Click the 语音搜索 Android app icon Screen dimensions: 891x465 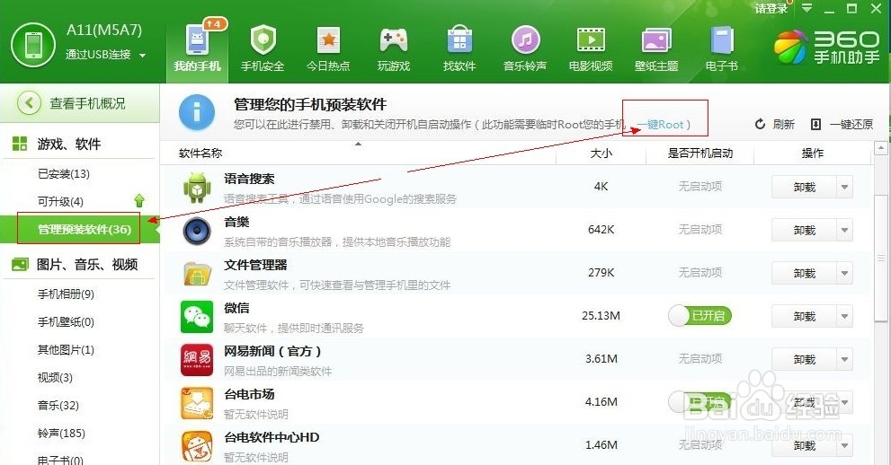click(197, 188)
